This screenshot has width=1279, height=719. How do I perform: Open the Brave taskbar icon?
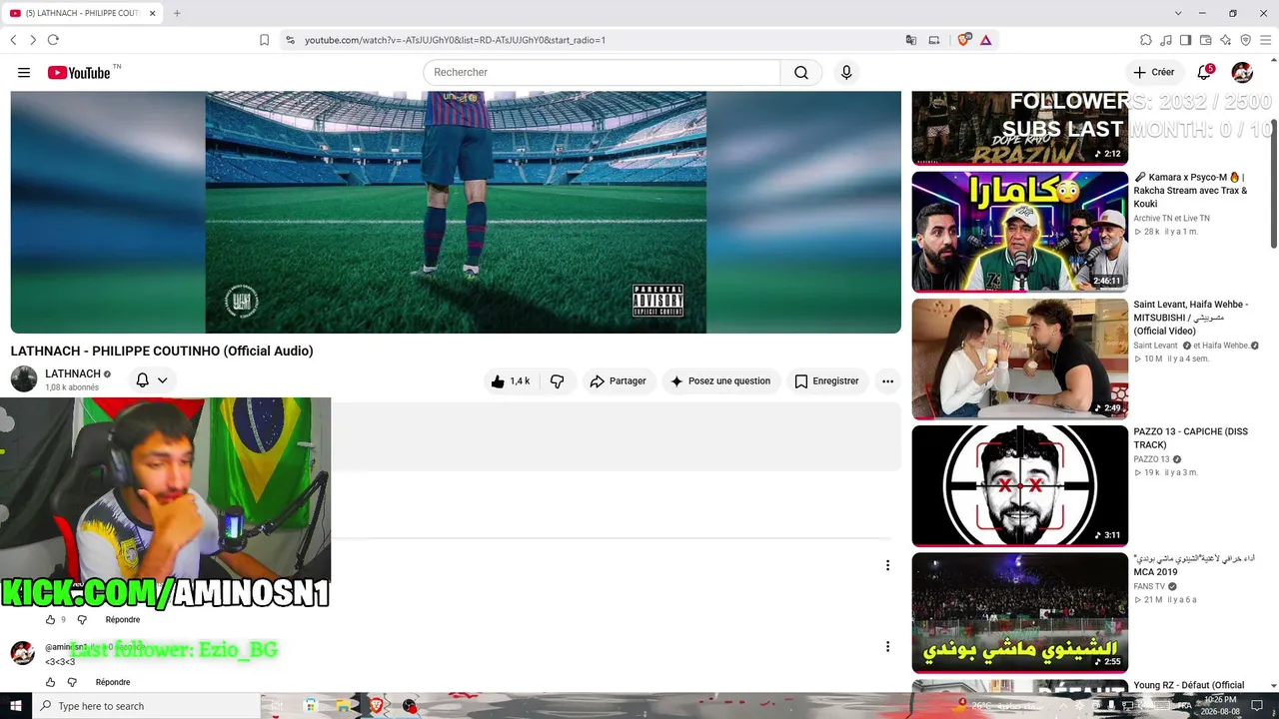tap(376, 706)
